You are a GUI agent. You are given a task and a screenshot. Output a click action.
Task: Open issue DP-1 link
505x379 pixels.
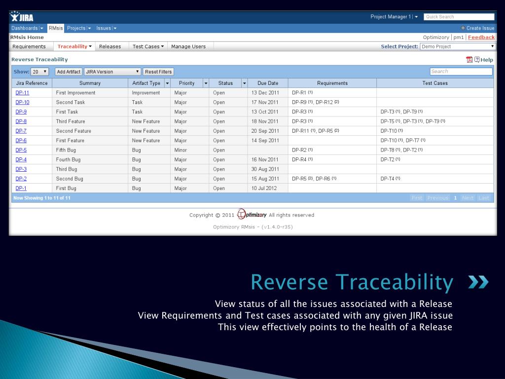pos(21,188)
